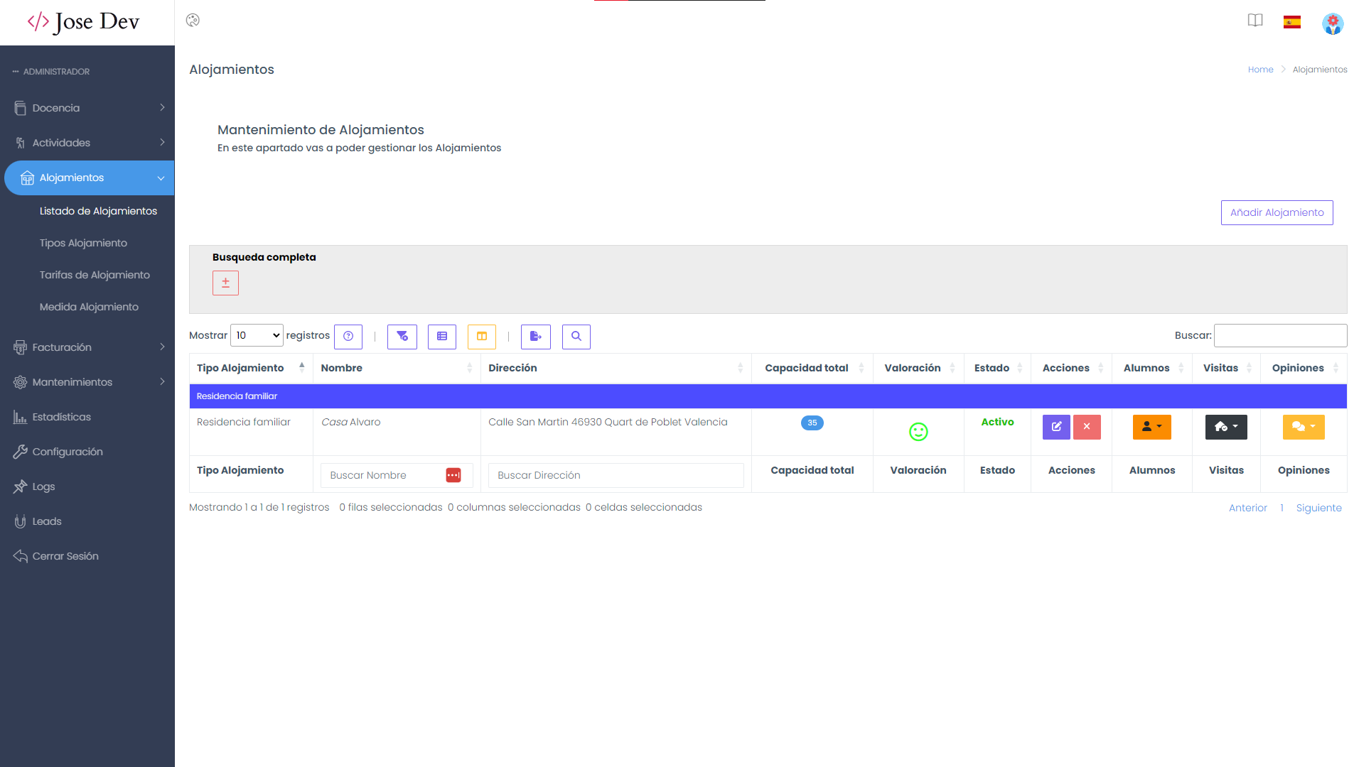
Task: Click the filter reset icon button
Action: (x=402, y=337)
